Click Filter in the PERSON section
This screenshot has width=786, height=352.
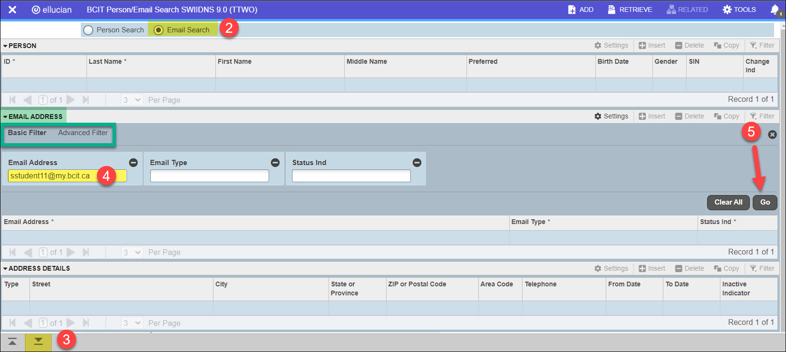point(762,45)
